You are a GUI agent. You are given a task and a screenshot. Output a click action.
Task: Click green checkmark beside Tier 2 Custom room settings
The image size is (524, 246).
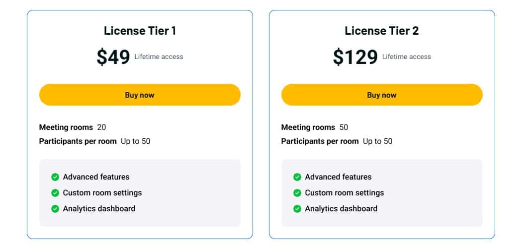(x=297, y=193)
